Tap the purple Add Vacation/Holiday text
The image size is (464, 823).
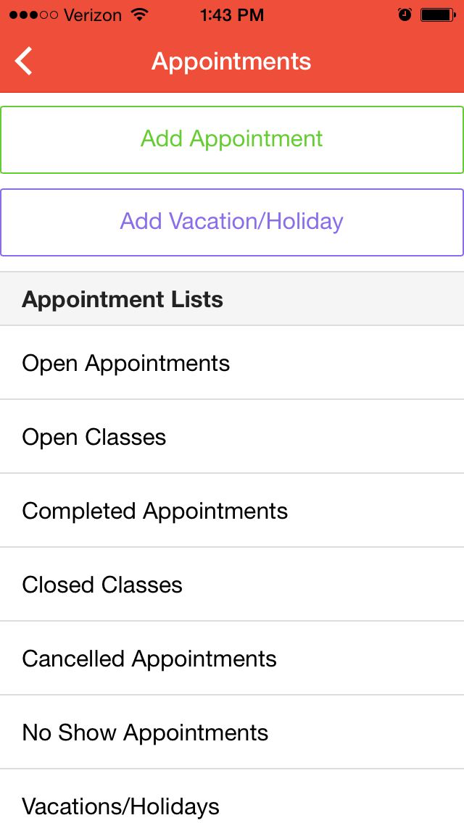231,221
